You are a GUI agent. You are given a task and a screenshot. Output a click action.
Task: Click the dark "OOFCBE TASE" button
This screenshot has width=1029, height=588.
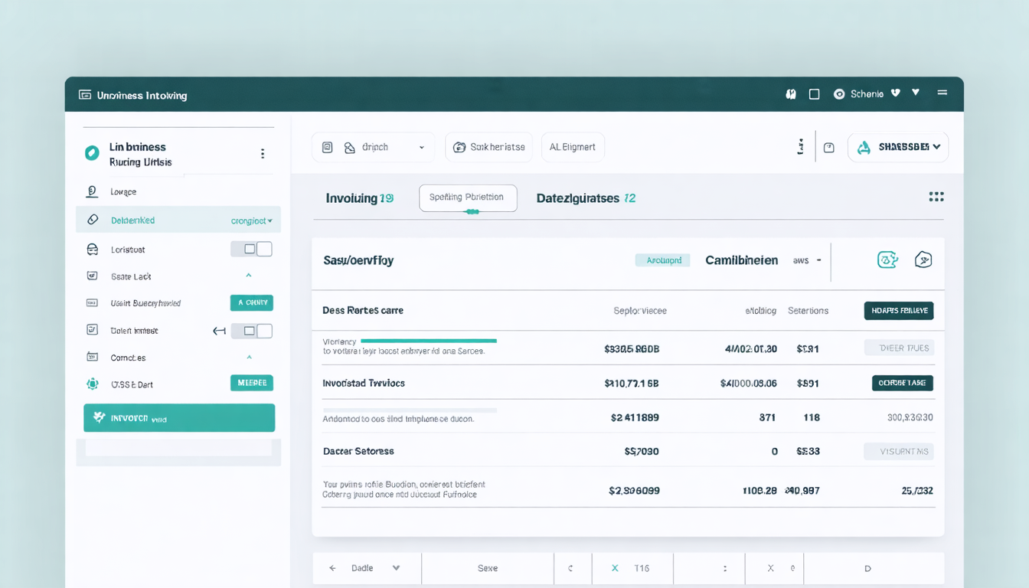pyautogui.click(x=903, y=383)
